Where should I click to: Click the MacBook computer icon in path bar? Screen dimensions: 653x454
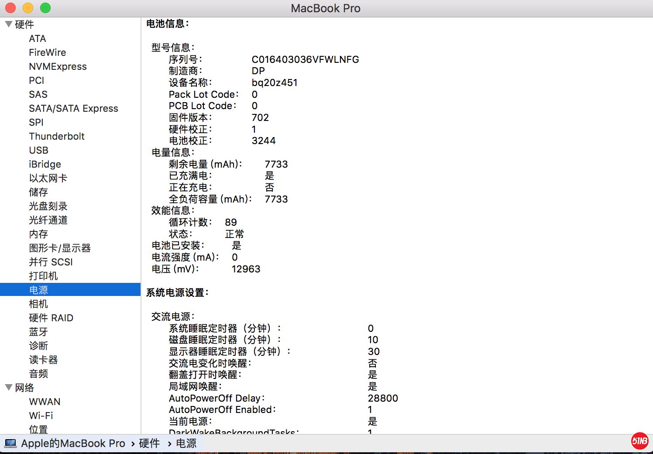click(10, 444)
